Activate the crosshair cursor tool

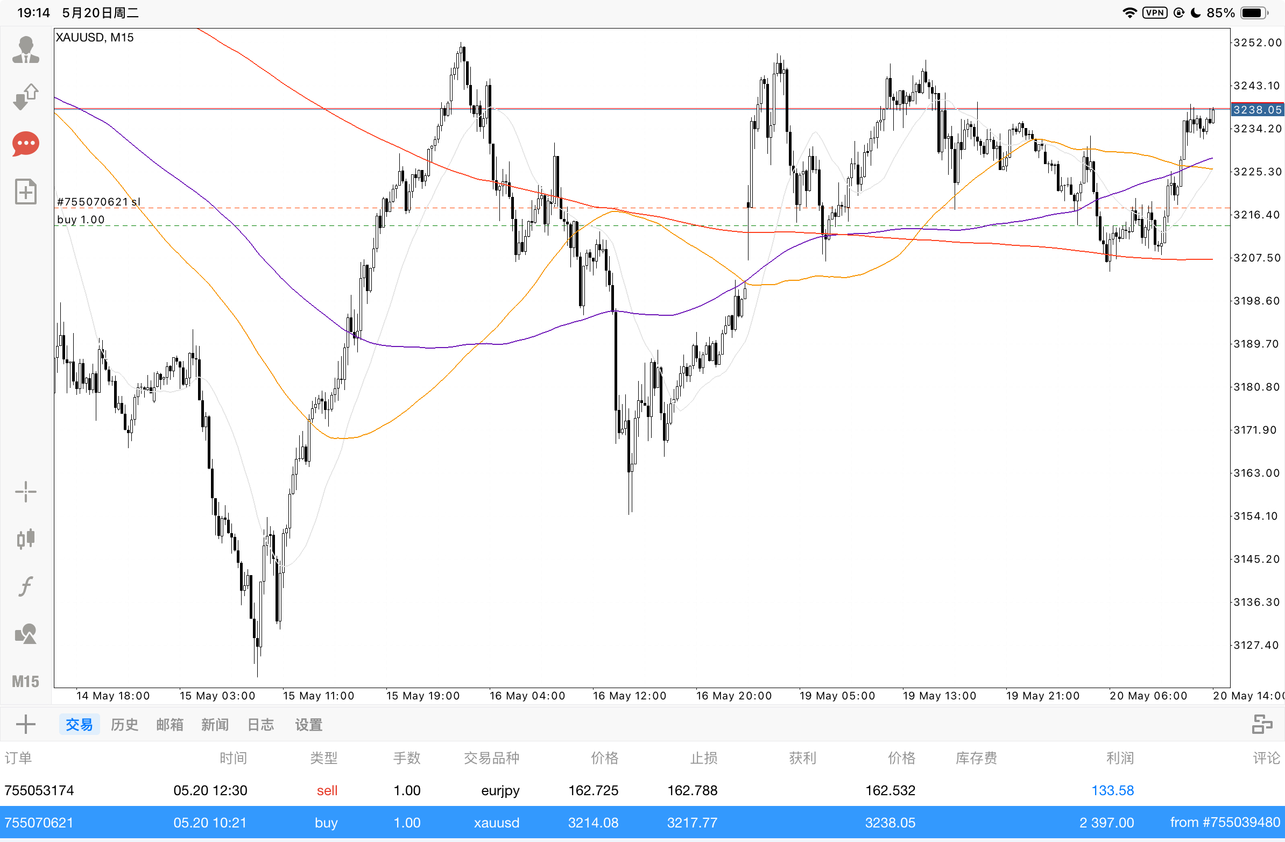[x=25, y=492]
